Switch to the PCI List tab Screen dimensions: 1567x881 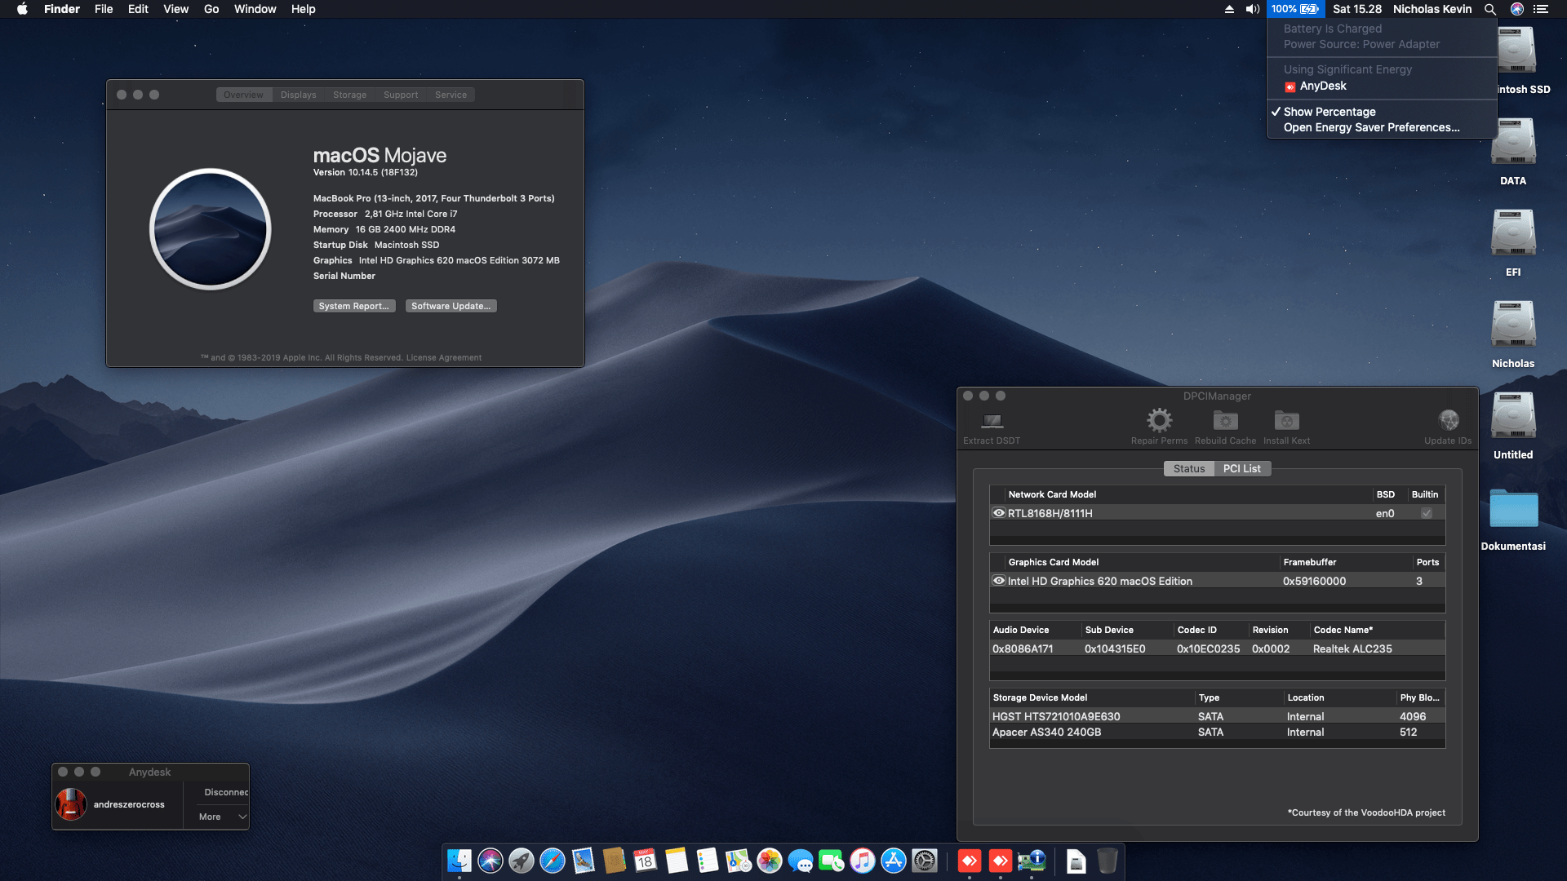(1242, 468)
